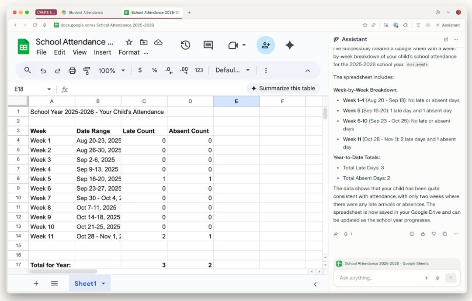Give thumbs up to assistant response
The height and width of the screenshot is (301, 472).
coord(423,234)
